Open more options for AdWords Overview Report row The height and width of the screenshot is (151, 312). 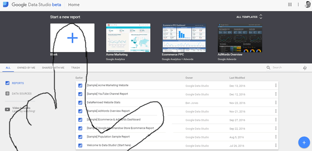(276, 111)
